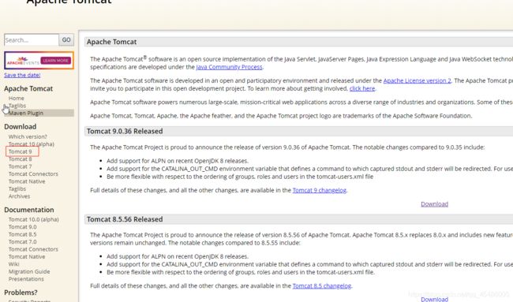The height and width of the screenshot is (302, 513).
Task: Open the Tomcat 9 changelog link
Action: [x=320, y=190]
